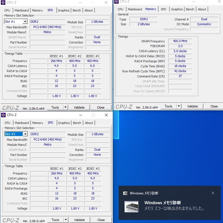Open the About tab in the Slot #1 window
The image size is (223, 223).
coord(89,10)
